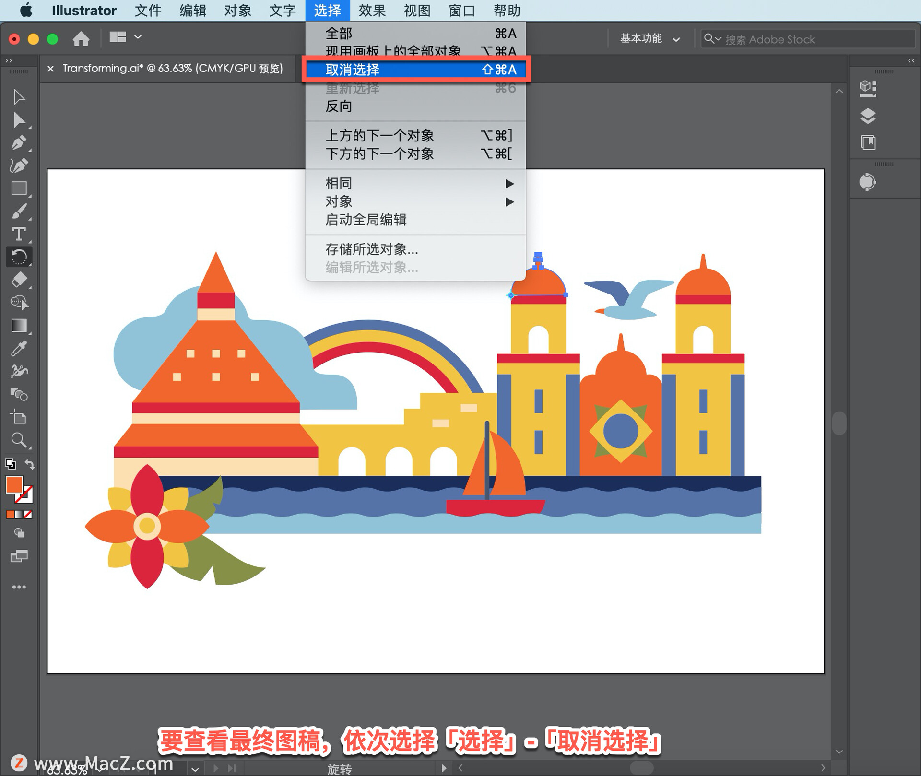Open the Layers panel icon

[x=867, y=116]
